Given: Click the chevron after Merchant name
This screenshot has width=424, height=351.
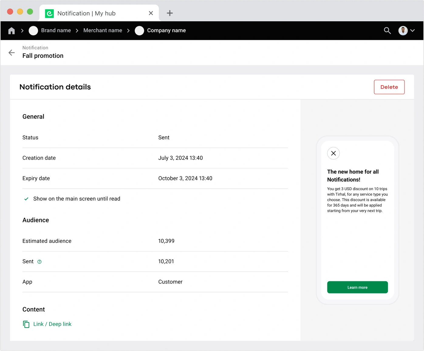Looking at the screenshot, I should pos(128,31).
